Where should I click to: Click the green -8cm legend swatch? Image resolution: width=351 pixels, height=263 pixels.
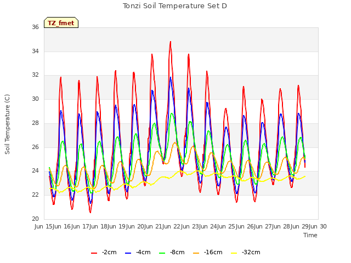click(162, 253)
